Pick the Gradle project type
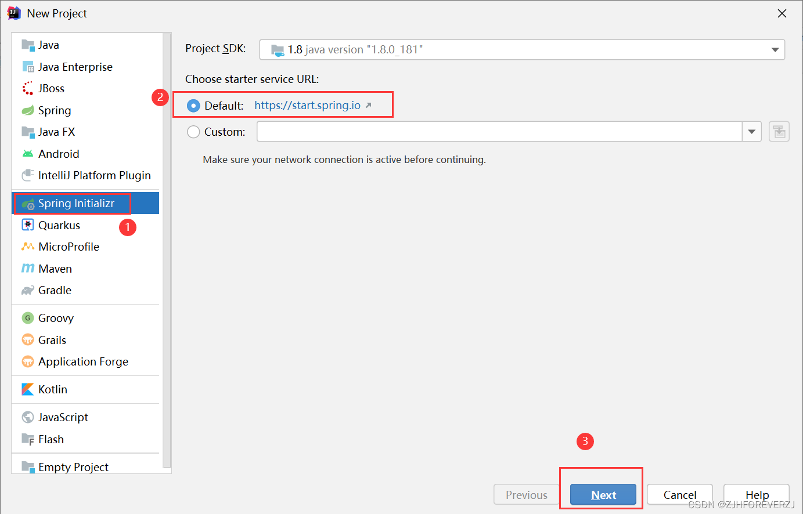The width and height of the screenshot is (803, 514). tap(85, 290)
